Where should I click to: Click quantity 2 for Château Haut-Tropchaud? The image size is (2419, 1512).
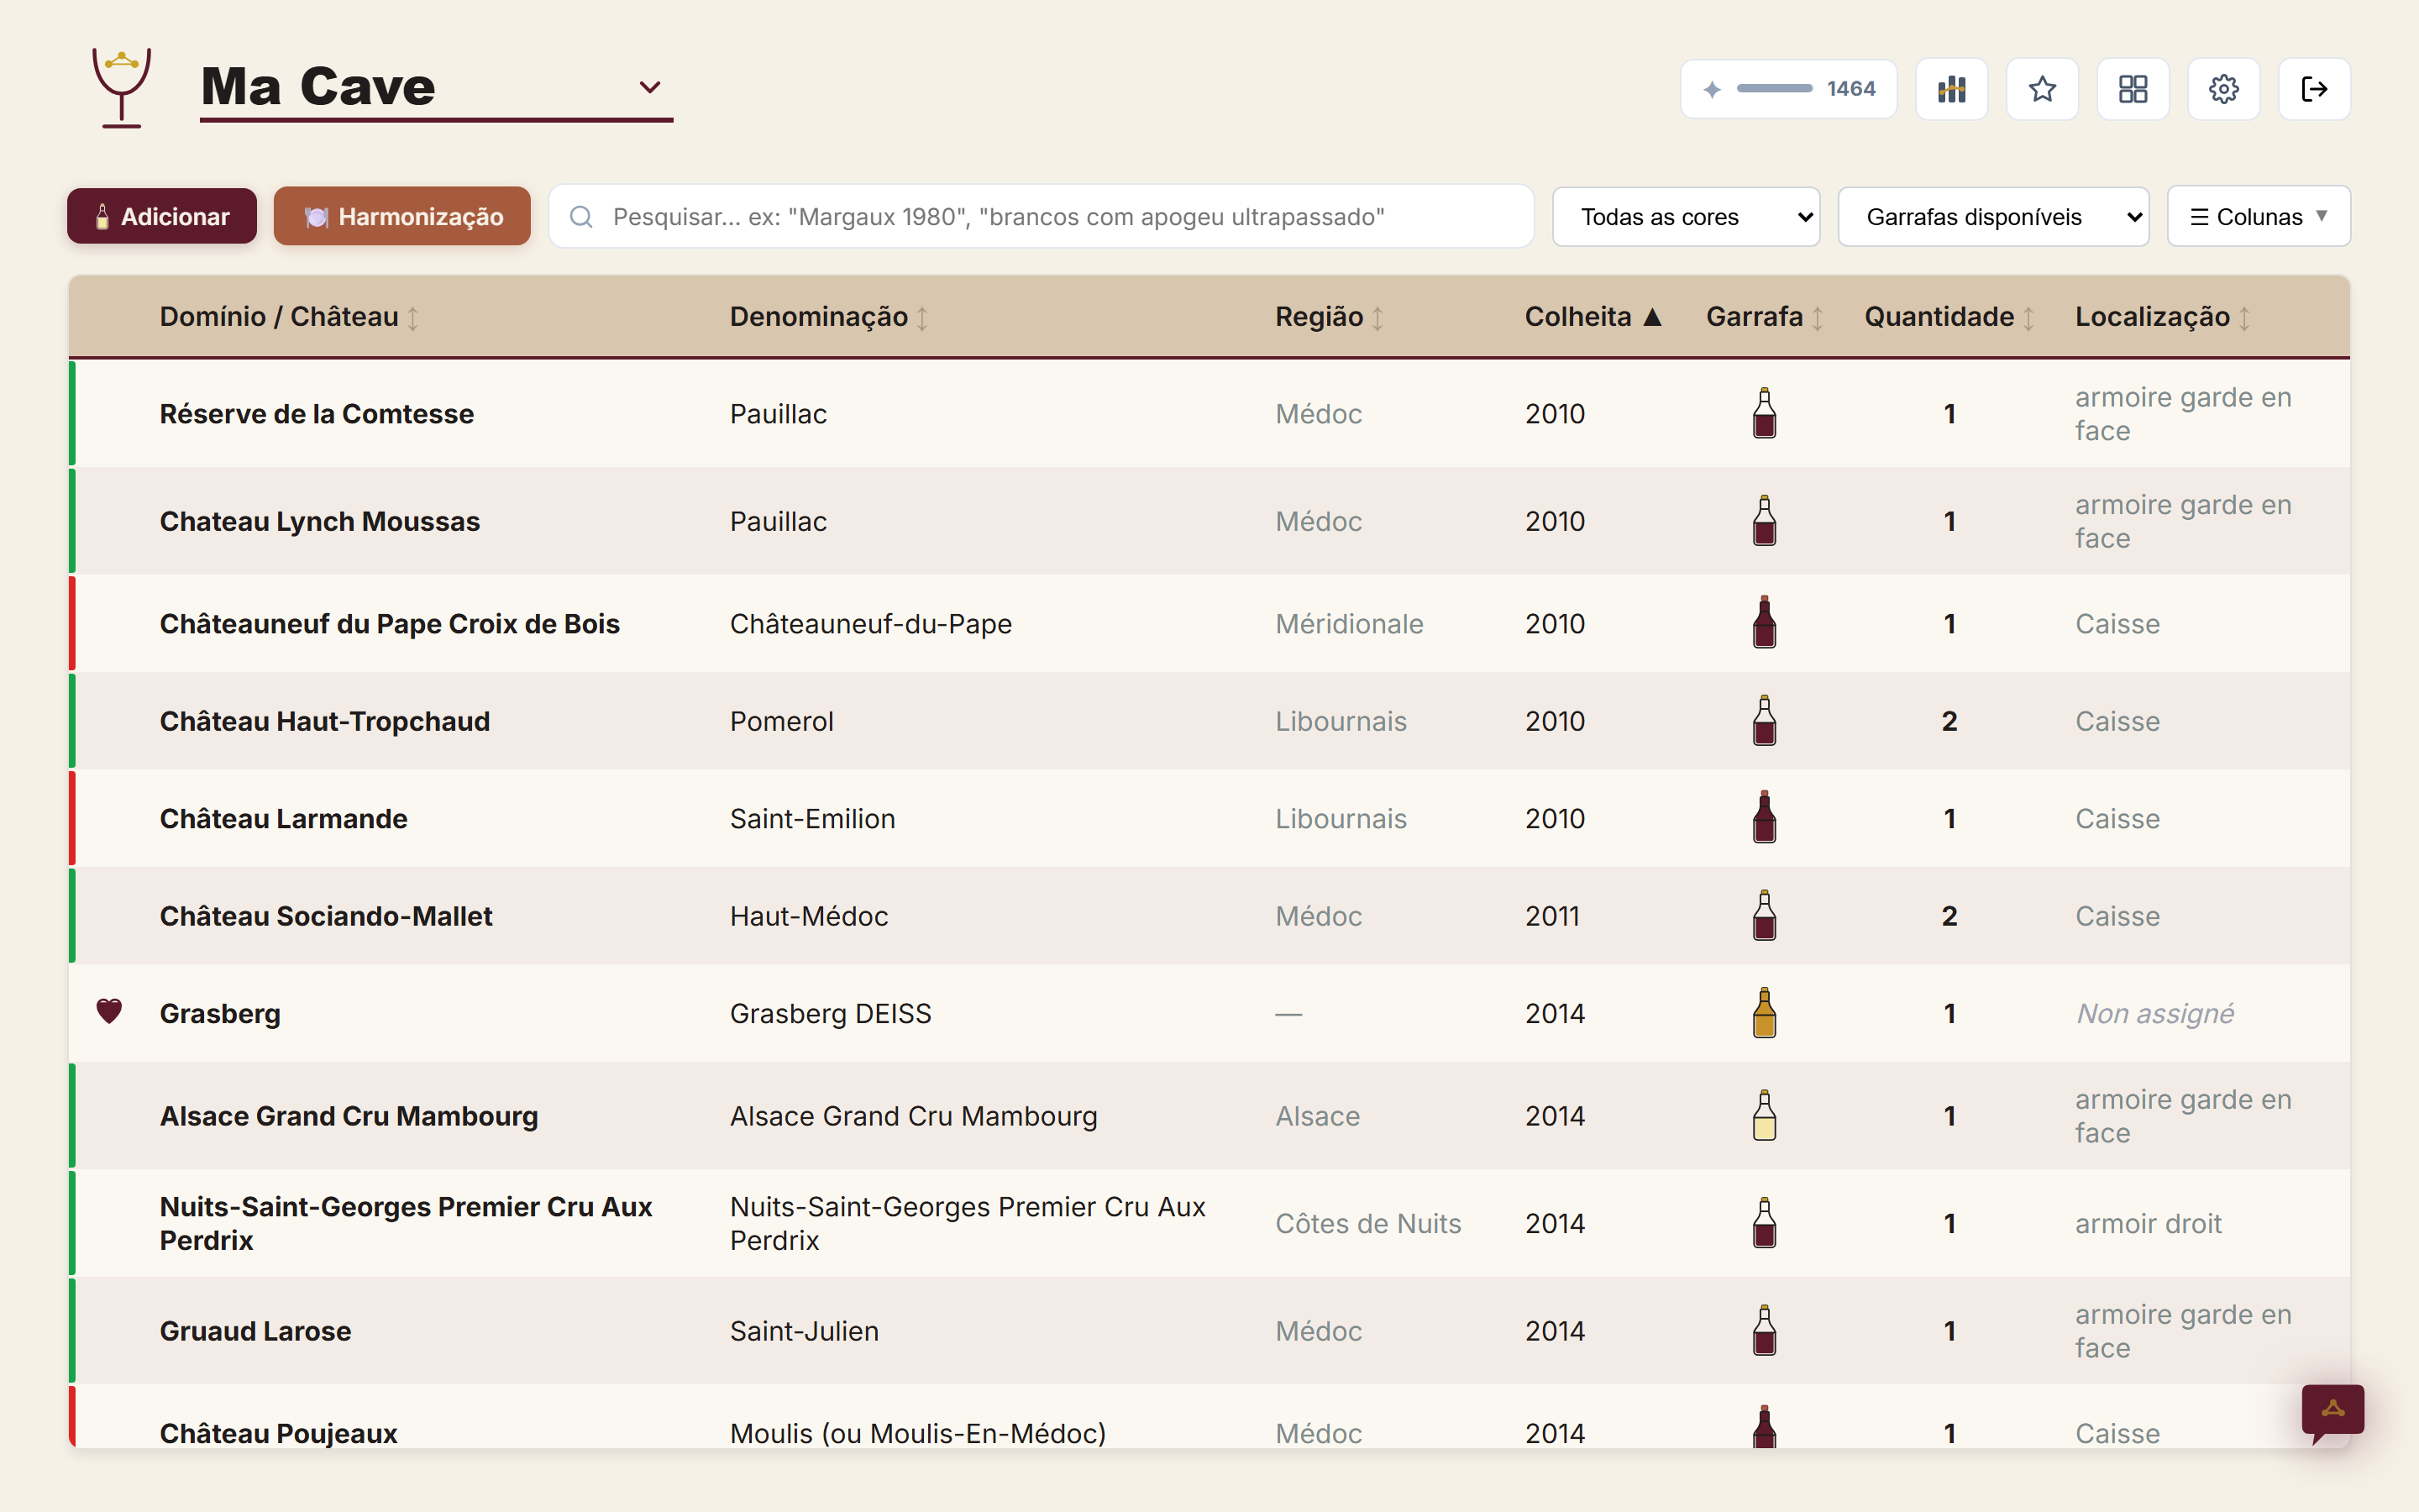click(1949, 721)
